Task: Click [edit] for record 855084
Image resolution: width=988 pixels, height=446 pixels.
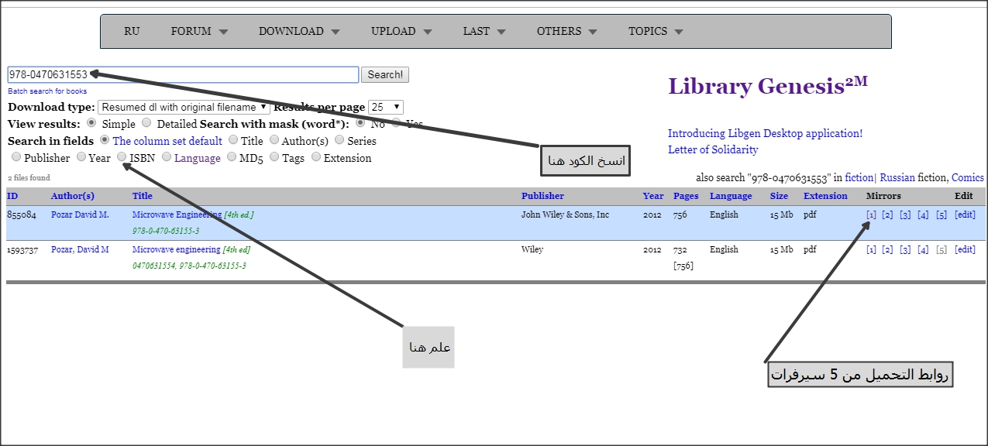Action: click(965, 214)
